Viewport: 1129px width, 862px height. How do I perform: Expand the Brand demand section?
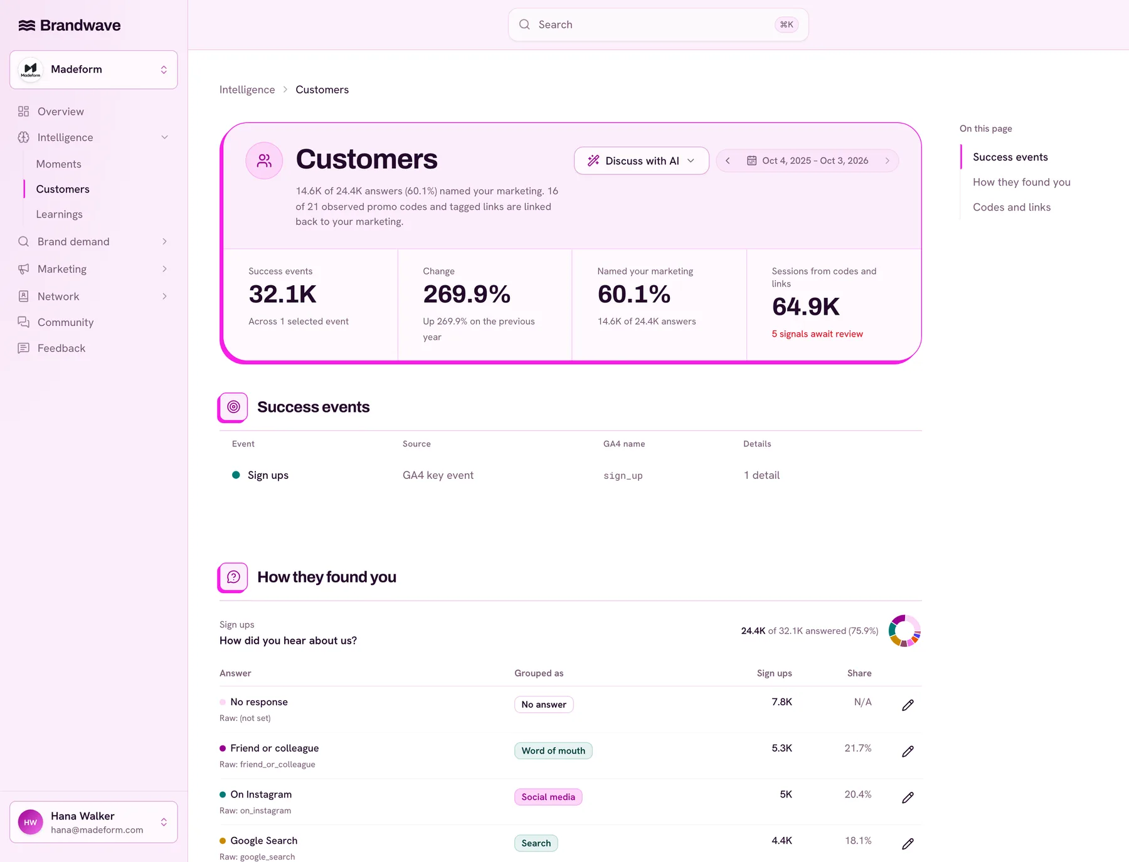[164, 241]
